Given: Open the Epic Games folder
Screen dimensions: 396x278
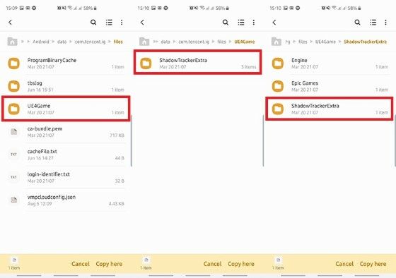Looking at the screenshot, I should point(330,86).
